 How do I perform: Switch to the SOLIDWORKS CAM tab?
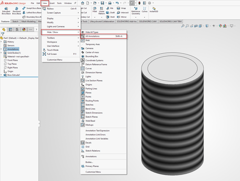point(148,21)
